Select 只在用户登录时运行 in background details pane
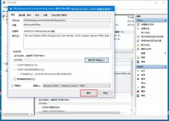Image resolution: width=169 pixels, height=121 pixels. coord(39,108)
